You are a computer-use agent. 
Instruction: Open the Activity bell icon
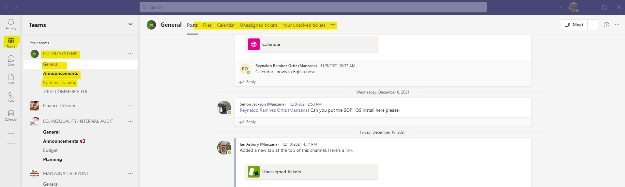[11, 24]
